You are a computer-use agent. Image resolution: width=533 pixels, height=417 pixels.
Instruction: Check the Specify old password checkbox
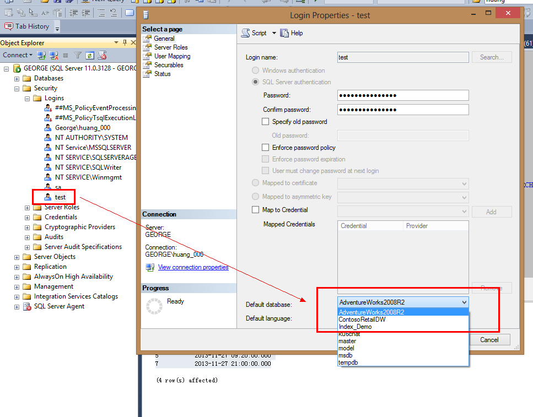pos(266,122)
